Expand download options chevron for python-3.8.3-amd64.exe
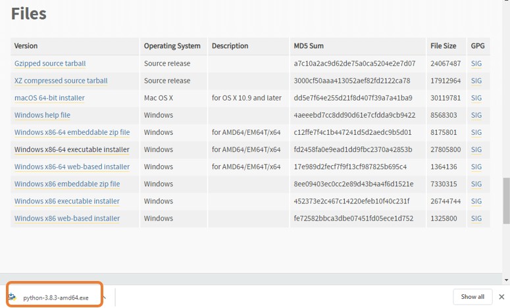 (x=104, y=297)
